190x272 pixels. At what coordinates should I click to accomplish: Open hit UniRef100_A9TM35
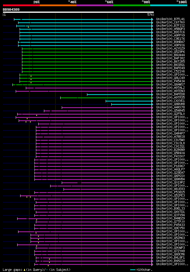[x=170, y=97]
